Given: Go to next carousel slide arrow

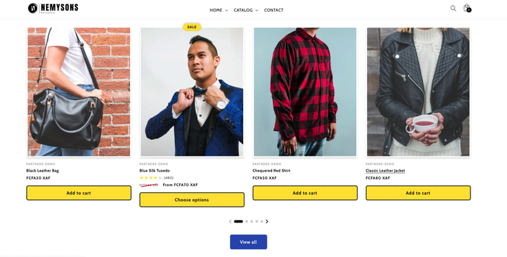Looking at the screenshot, I should 267,221.
